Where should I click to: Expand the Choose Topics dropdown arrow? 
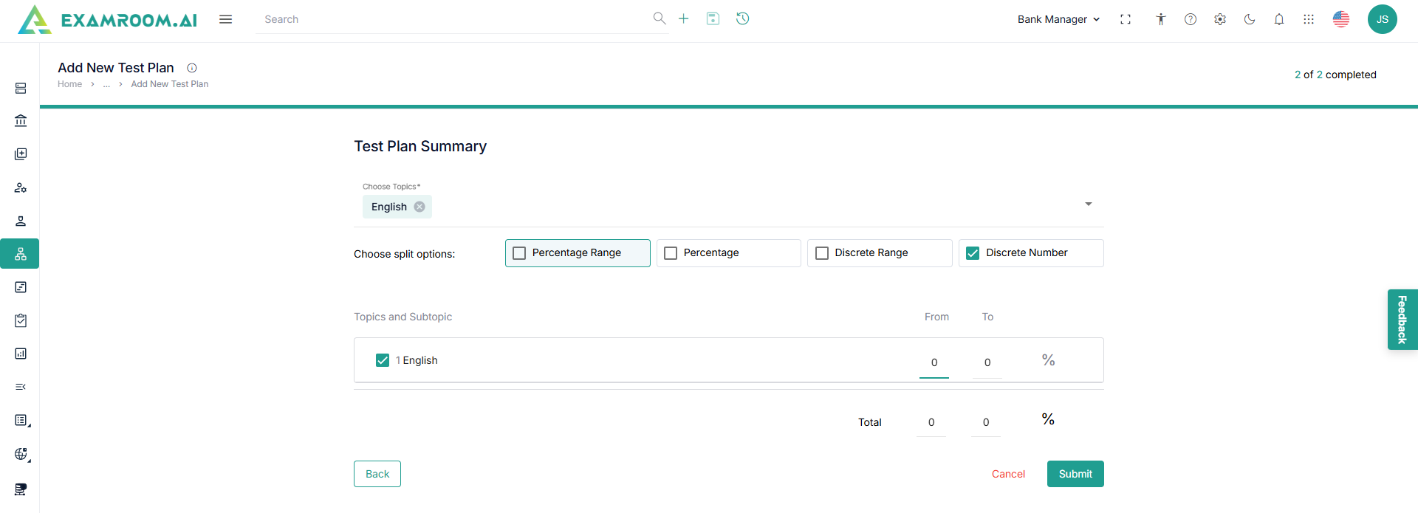coord(1089,204)
